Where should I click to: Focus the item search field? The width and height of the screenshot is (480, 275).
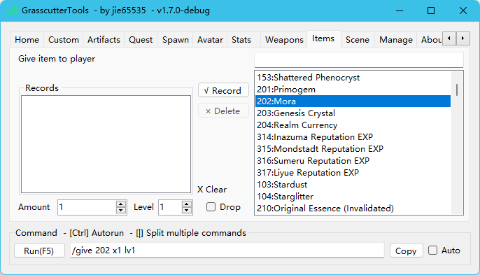click(x=359, y=59)
